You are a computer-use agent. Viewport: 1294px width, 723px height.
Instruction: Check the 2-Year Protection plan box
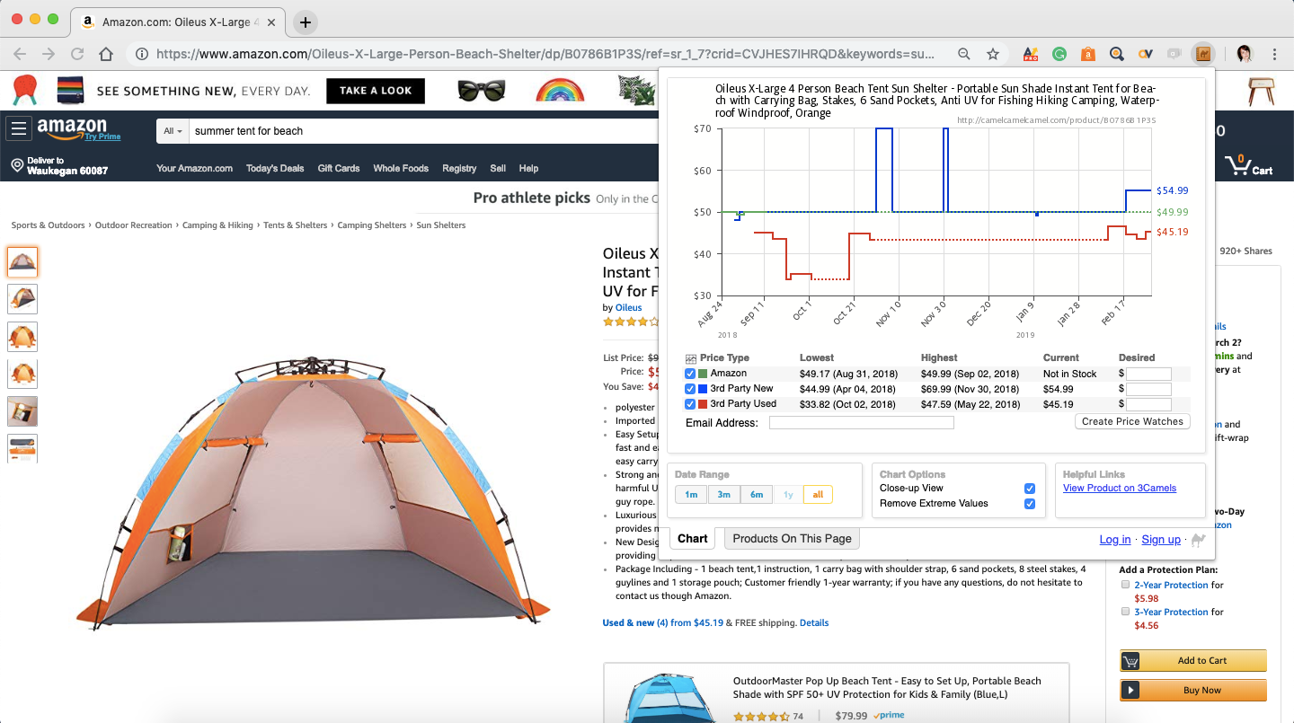pyautogui.click(x=1125, y=585)
